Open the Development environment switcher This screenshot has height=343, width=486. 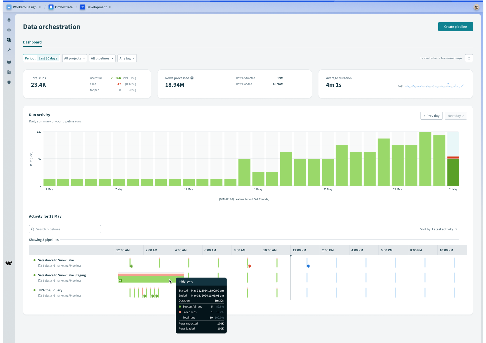(x=96, y=7)
